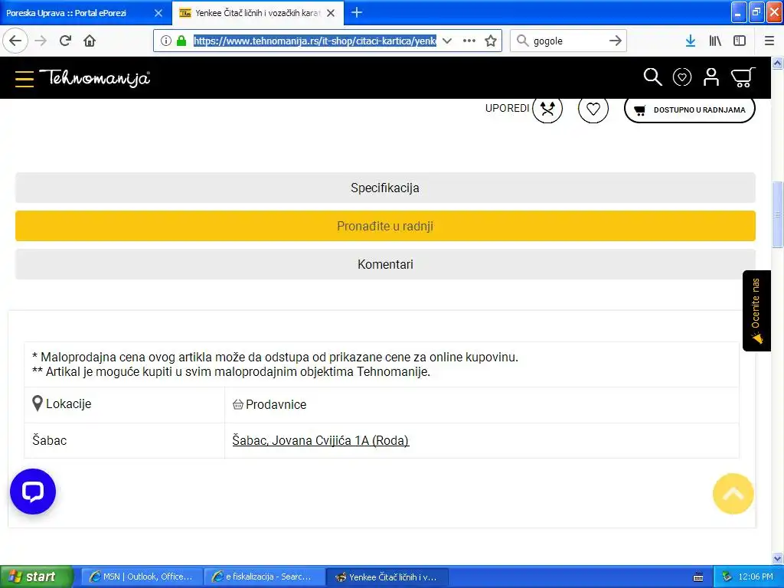
Task: Close the Yenkee Čitač tab
Action: [331, 13]
